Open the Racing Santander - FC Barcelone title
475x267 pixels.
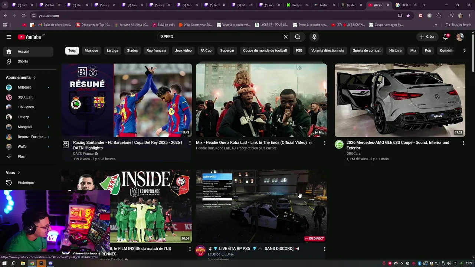(x=127, y=145)
